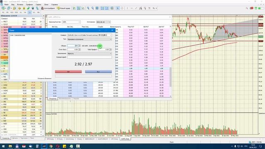Click the New Order toolbar button
This screenshot has height=149, width=265.
63,8
